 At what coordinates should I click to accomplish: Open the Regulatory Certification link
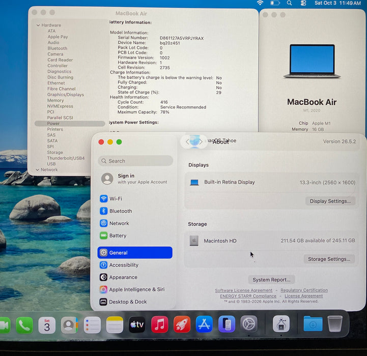point(304,290)
